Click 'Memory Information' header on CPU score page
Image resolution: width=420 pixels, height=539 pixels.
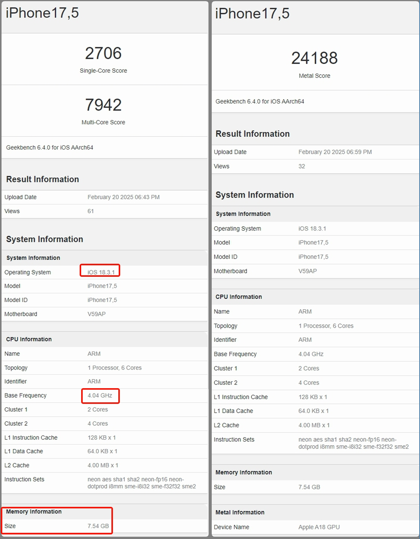(x=34, y=511)
